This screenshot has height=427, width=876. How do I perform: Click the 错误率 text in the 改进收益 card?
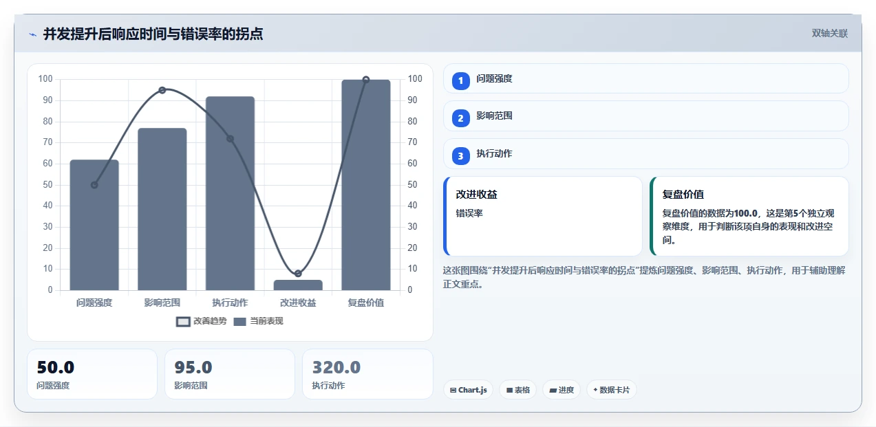point(469,213)
